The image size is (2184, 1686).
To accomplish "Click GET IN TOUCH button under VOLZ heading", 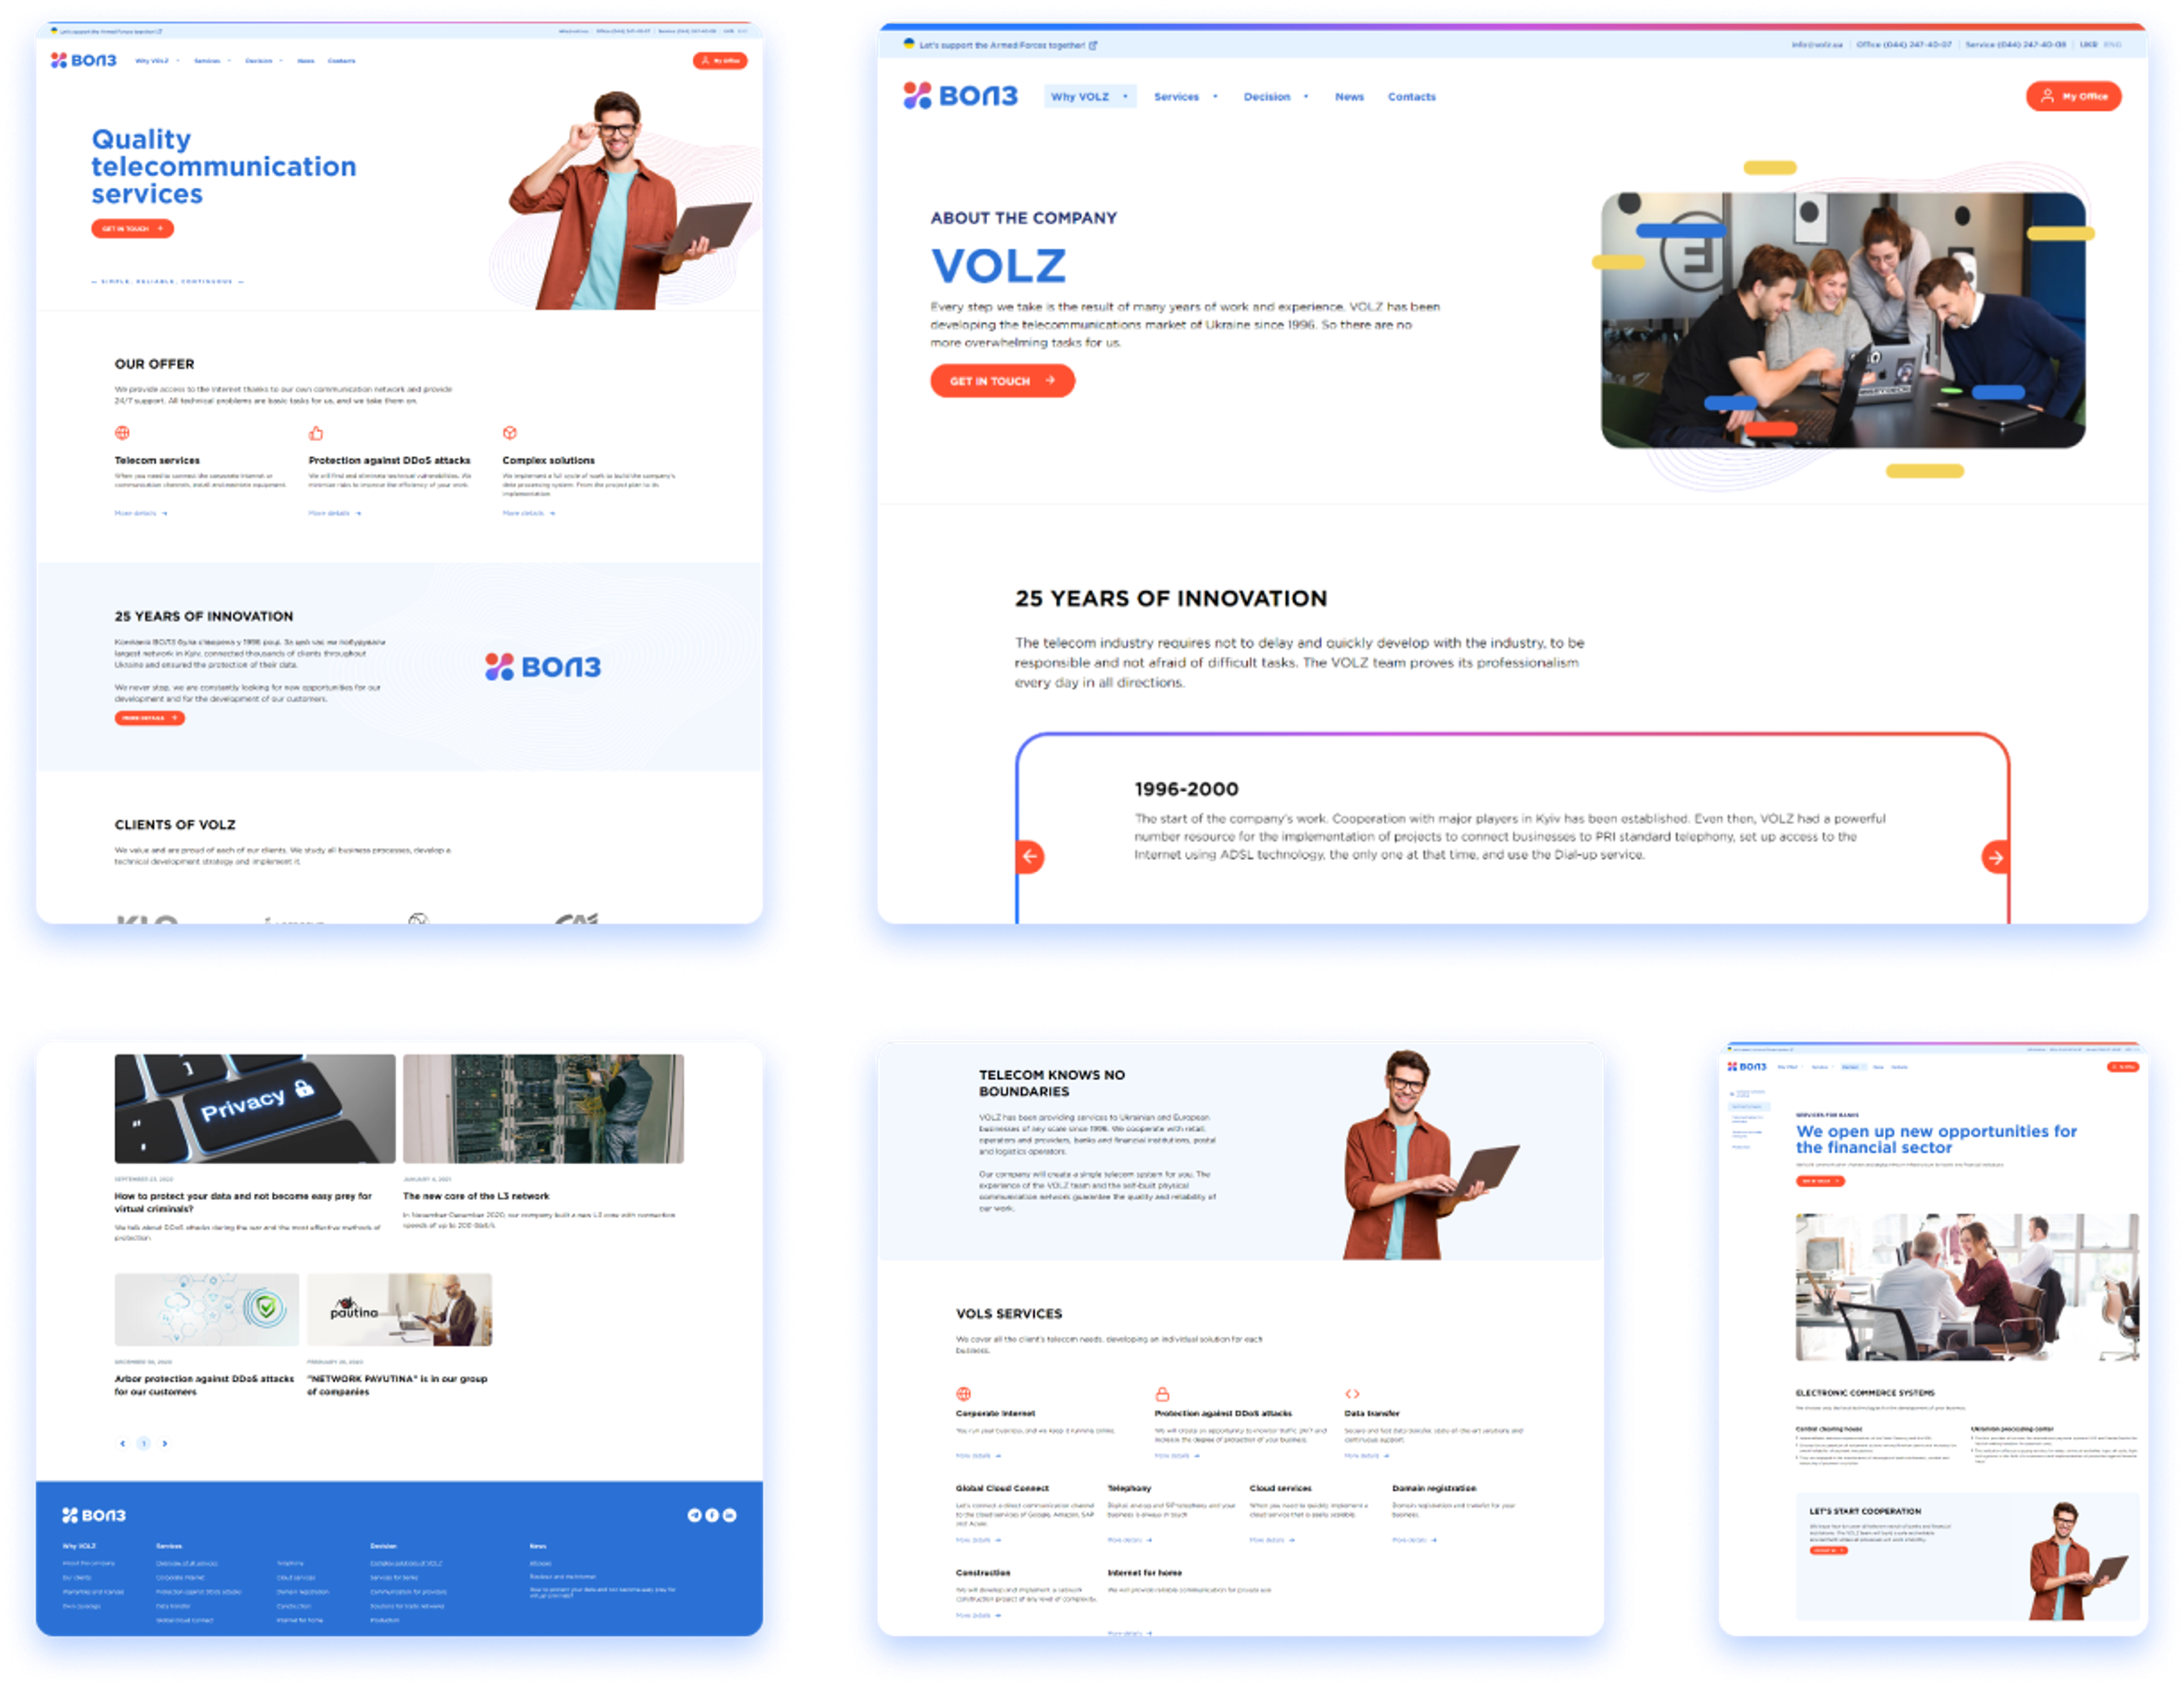I will pos(1002,381).
